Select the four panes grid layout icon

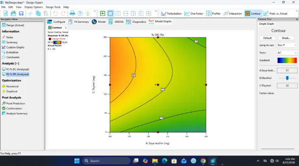(148, 13)
